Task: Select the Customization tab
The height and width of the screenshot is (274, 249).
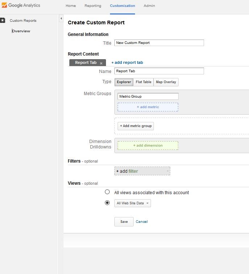Action: tap(122, 5)
